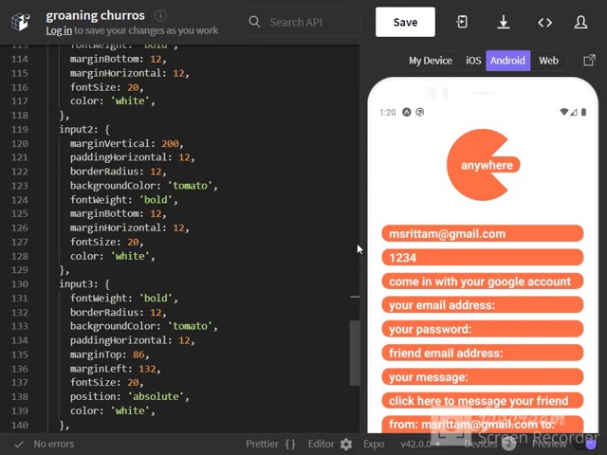Click the 'your password:' field

483,329
